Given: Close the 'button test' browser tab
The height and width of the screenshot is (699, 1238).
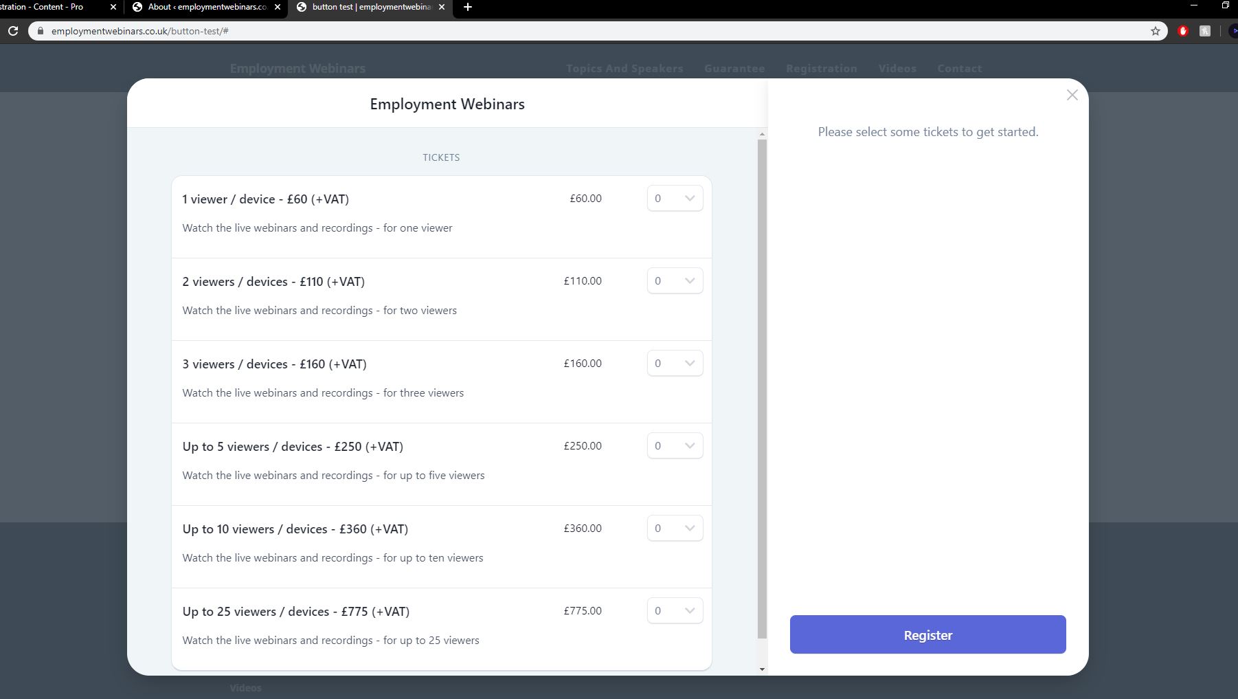Looking at the screenshot, I should click(442, 7).
